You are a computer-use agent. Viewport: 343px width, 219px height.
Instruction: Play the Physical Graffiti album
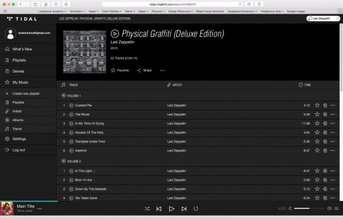pyautogui.click(x=115, y=34)
